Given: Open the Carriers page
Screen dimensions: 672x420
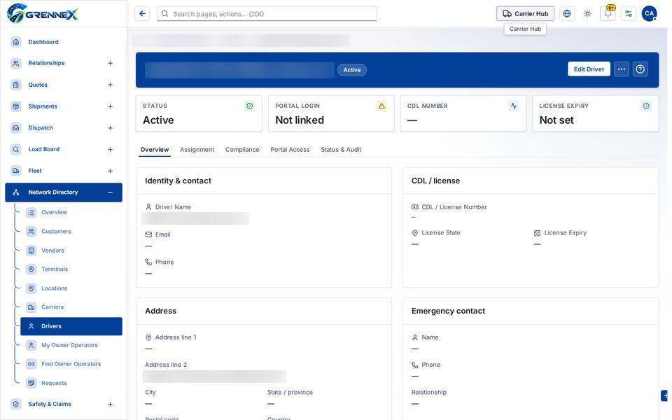Looking at the screenshot, I should pos(71,307).
